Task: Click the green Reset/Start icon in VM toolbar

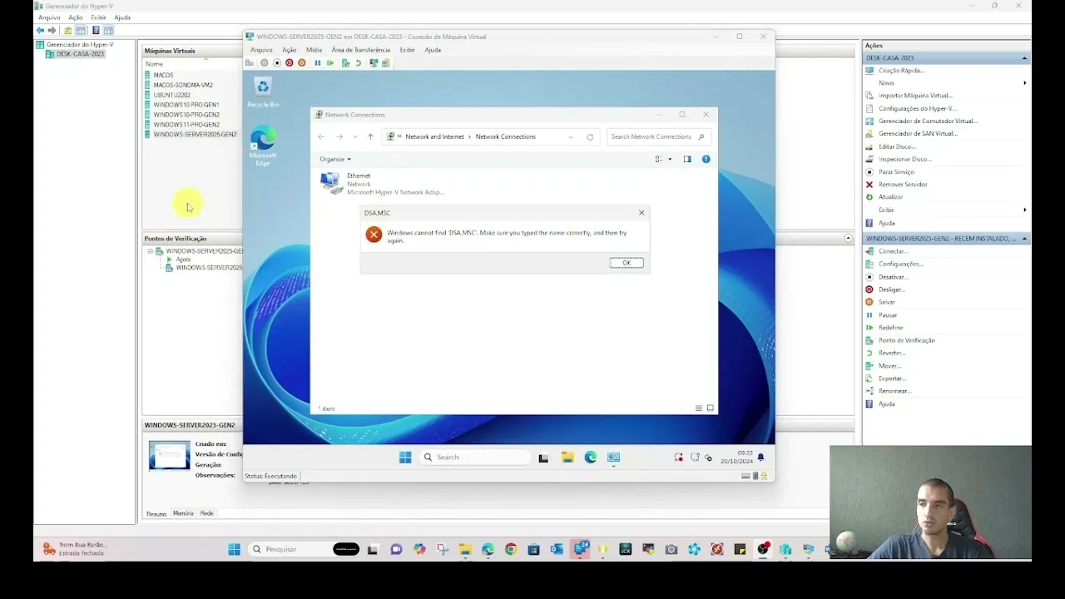Action: (x=330, y=63)
